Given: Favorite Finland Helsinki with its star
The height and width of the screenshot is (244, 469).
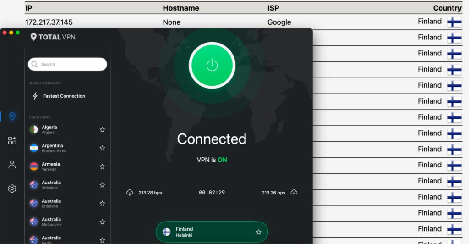Looking at the screenshot, I should (259, 232).
